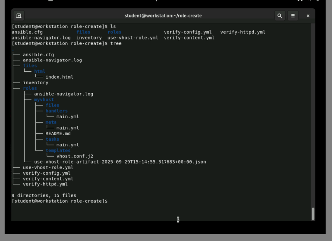332x241 pixels.
Task: Click the terminal vertical scrollbar thumb
Action: pyautogui.click(x=313, y=214)
